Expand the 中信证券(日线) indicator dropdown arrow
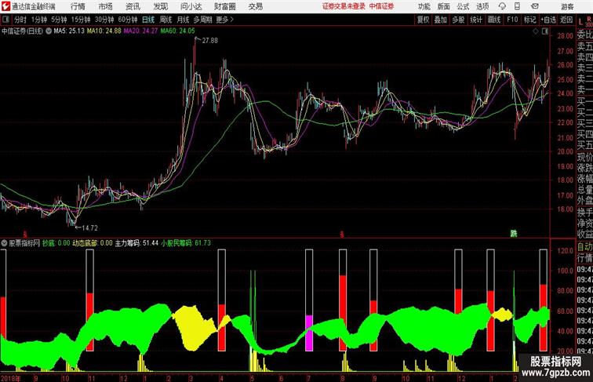Viewport: 593px width, 382px height. pos(49,31)
